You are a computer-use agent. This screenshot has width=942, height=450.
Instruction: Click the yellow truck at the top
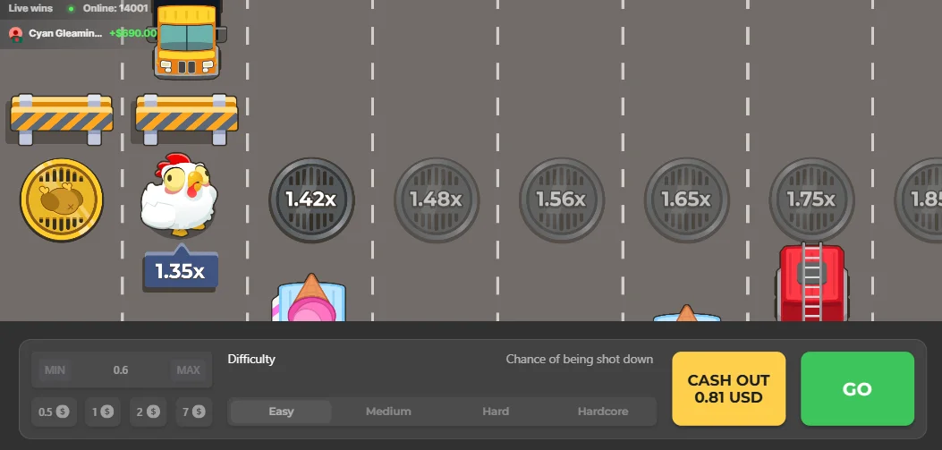[188, 39]
